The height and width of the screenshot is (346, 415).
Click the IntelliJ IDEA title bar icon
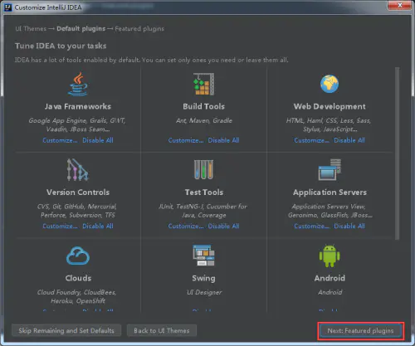tap(8, 7)
